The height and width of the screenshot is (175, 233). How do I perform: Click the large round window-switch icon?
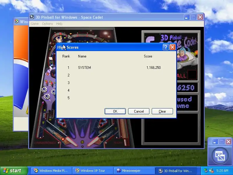point(220,156)
